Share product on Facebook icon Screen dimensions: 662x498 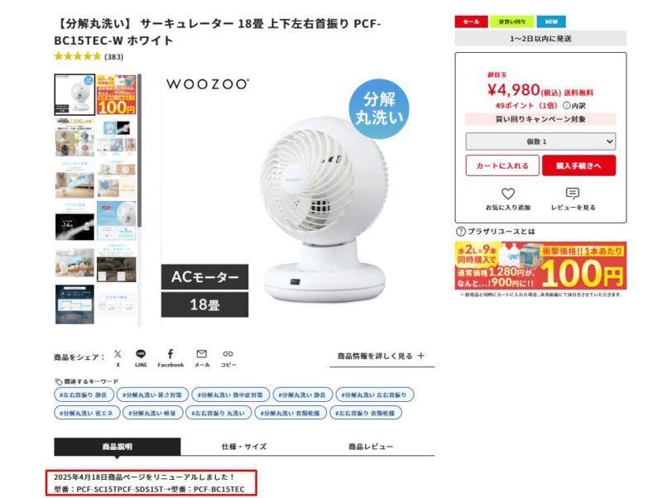click(170, 354)
